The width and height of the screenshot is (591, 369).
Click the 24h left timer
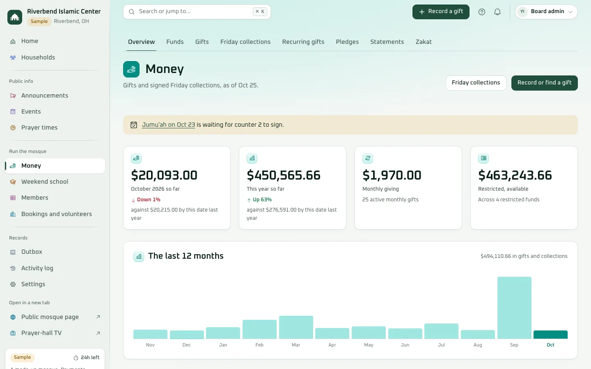87,358
